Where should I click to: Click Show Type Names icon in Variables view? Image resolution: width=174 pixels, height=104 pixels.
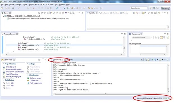tap(134, 13)
